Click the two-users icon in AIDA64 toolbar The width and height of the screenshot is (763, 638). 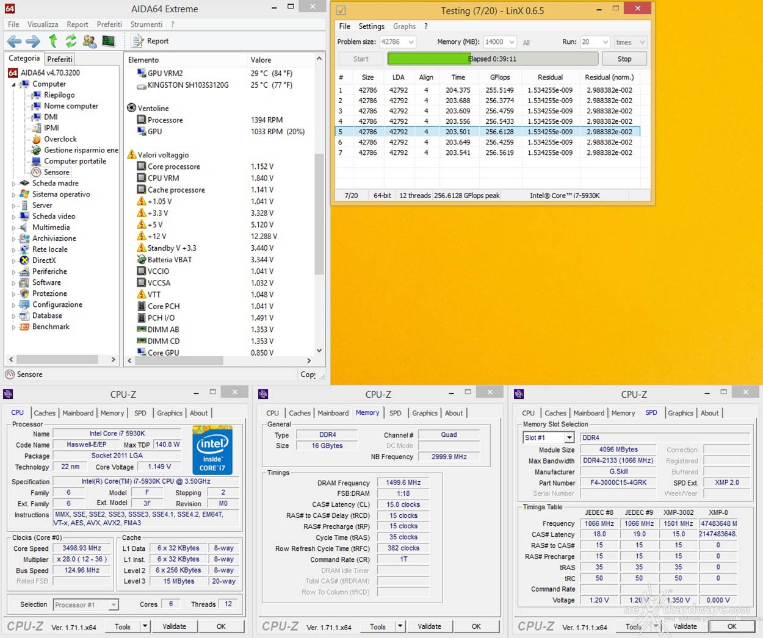point(90,41)
